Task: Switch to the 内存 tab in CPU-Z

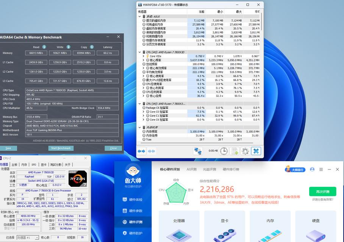Action: tap(24, 165)
